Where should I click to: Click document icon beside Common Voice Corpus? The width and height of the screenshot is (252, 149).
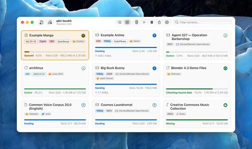[x=26, y=105]
